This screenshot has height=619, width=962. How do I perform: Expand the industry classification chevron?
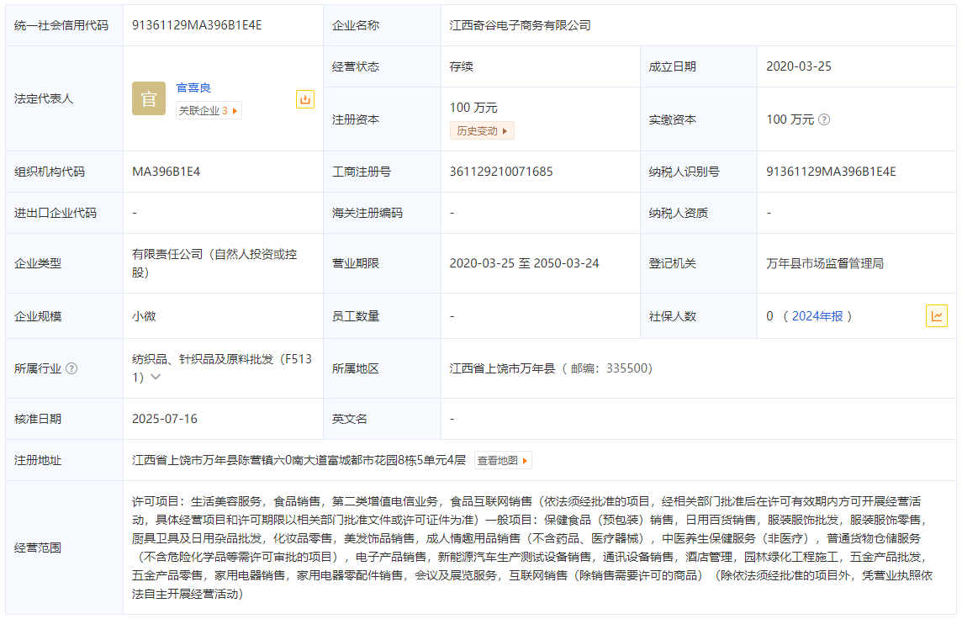coord(156,378)
